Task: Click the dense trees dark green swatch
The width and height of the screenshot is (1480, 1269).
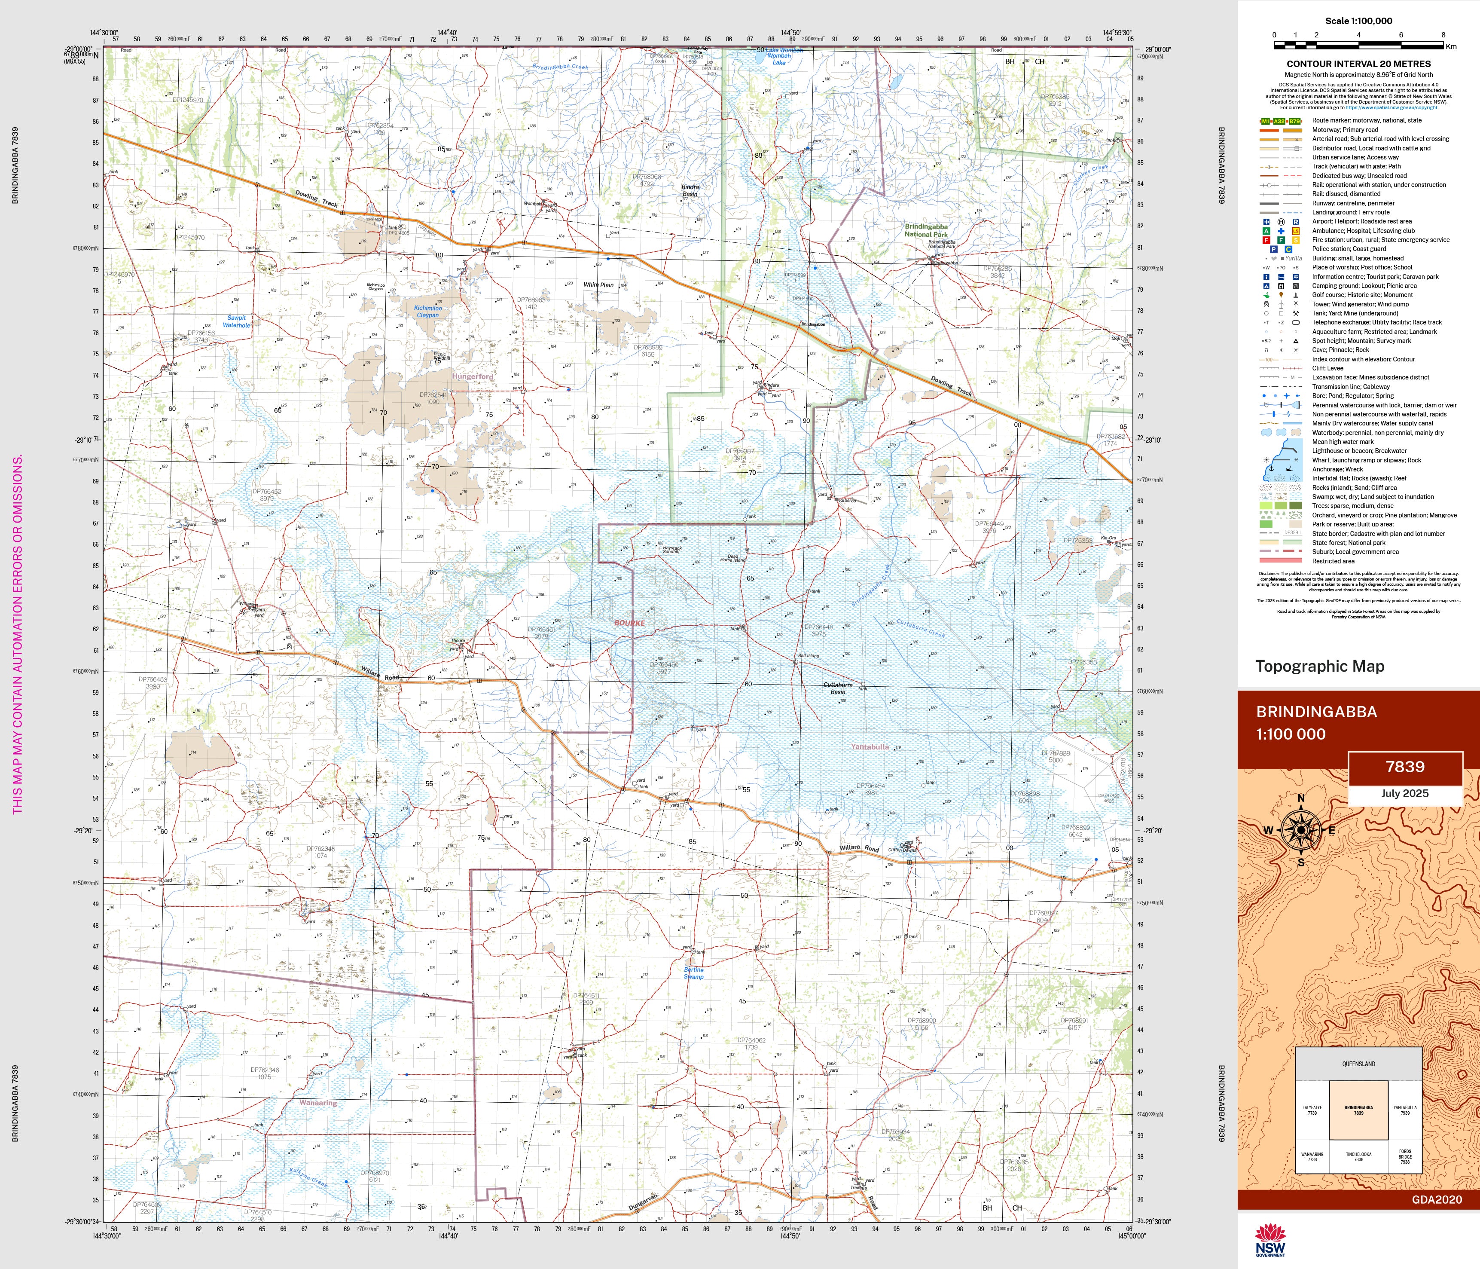Action: [x=1296, y=506]
